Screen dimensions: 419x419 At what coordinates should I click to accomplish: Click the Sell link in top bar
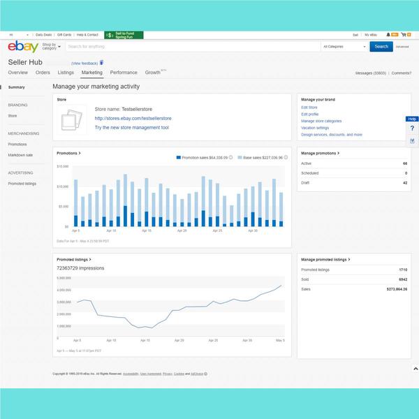coord(355,35)
